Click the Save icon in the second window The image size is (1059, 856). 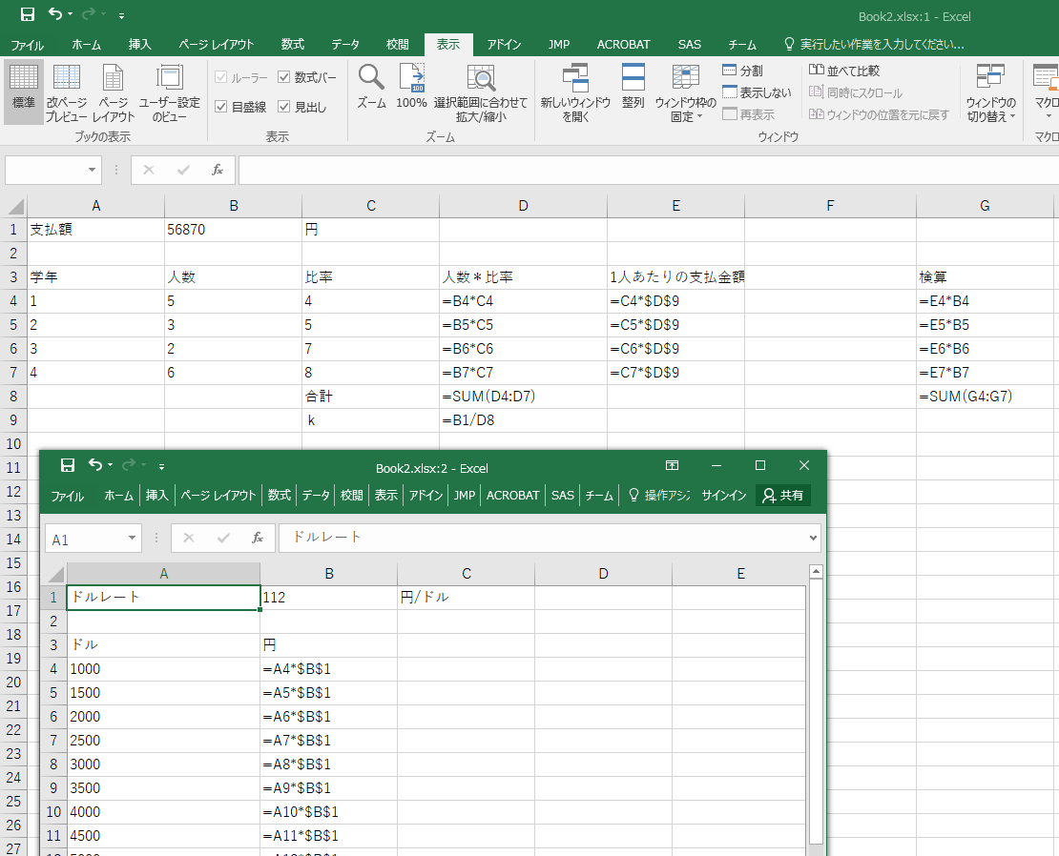pyautogui.click(x=68, y=465)
